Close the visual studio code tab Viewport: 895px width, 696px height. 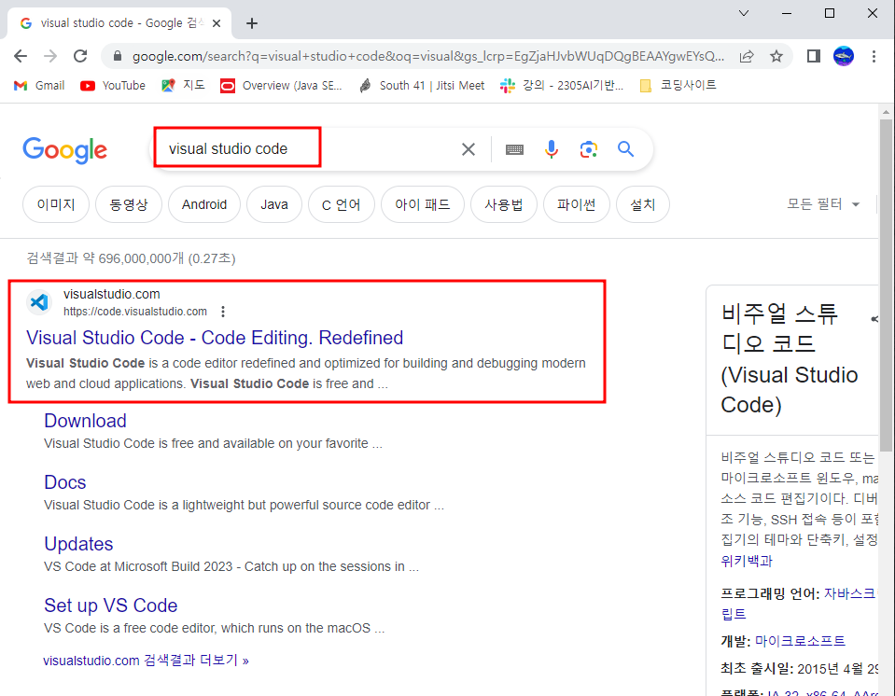pos(217,23)
